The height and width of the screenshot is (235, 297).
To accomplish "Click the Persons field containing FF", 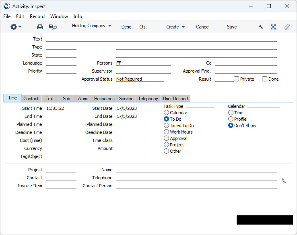I will (144, 63).
